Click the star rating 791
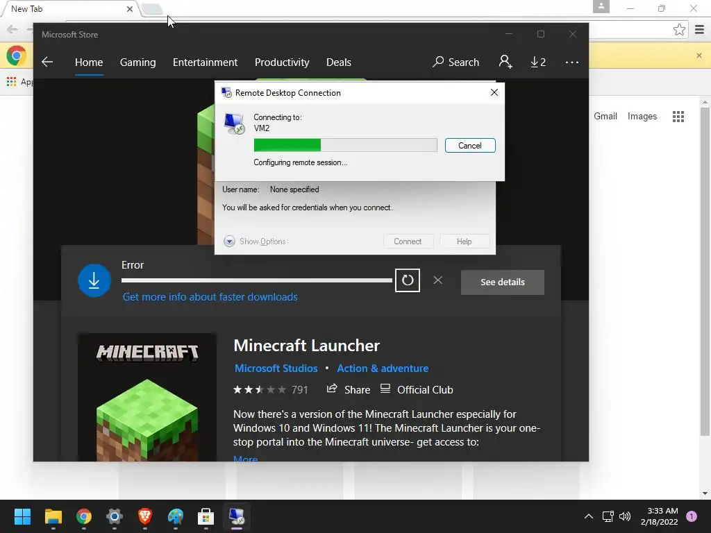Viewport: 711px width, 533px height. coord(271,390)
